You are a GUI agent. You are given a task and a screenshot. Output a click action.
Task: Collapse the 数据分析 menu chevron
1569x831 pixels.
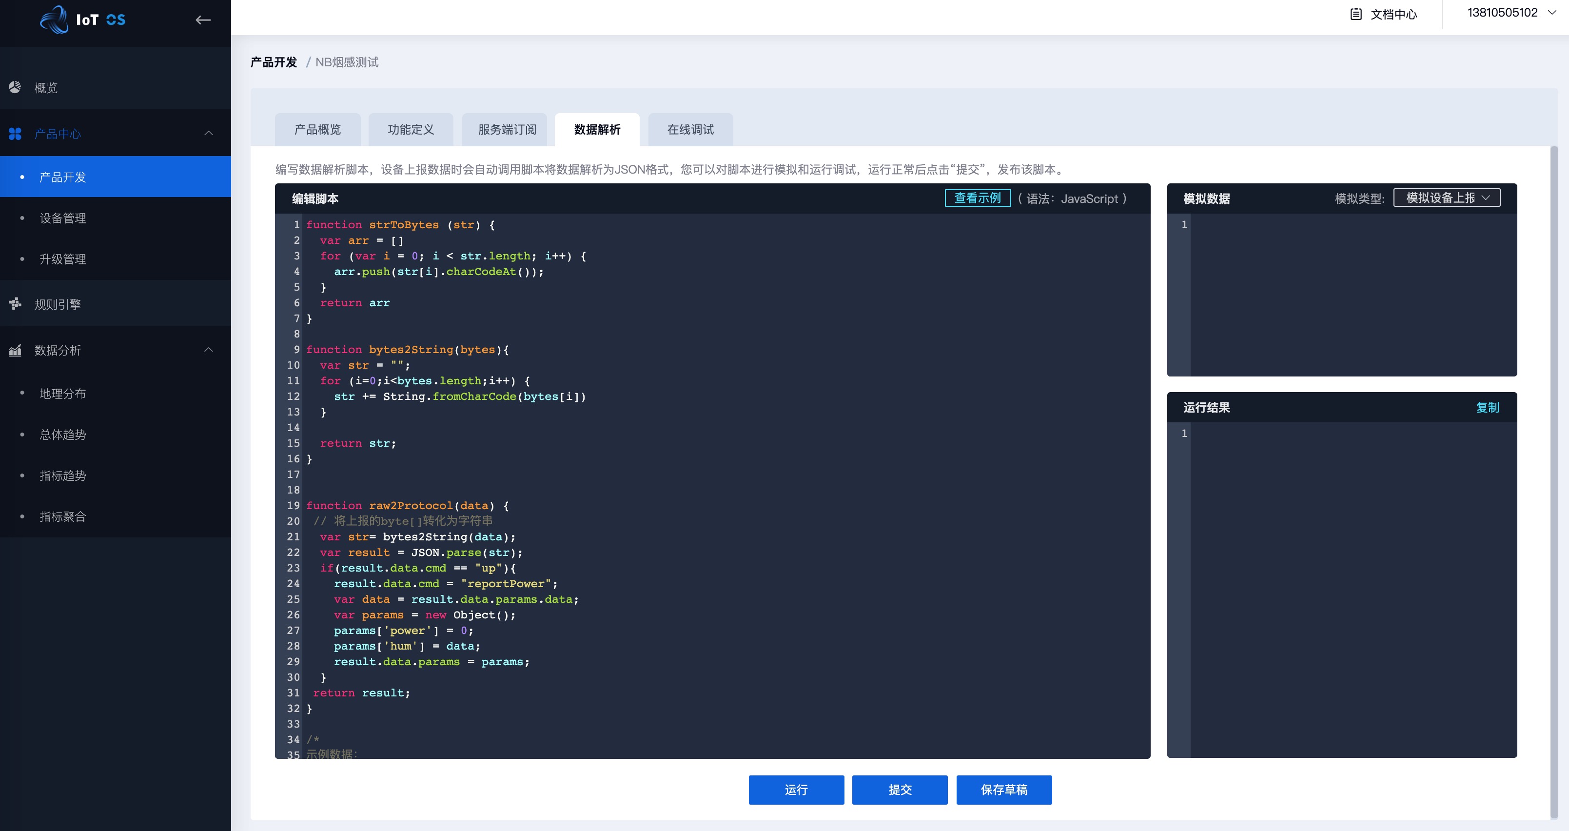209,350
